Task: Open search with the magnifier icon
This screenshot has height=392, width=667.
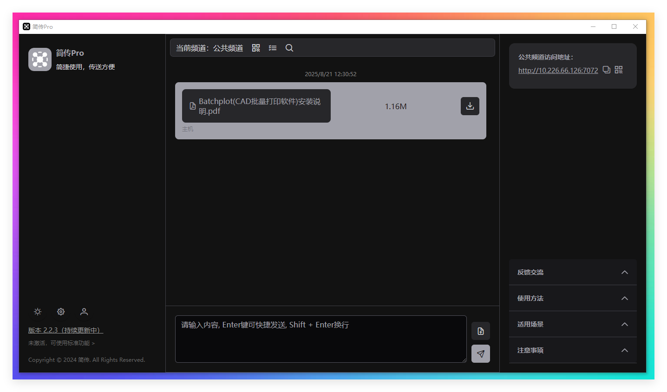Action: tap(289, 47)
